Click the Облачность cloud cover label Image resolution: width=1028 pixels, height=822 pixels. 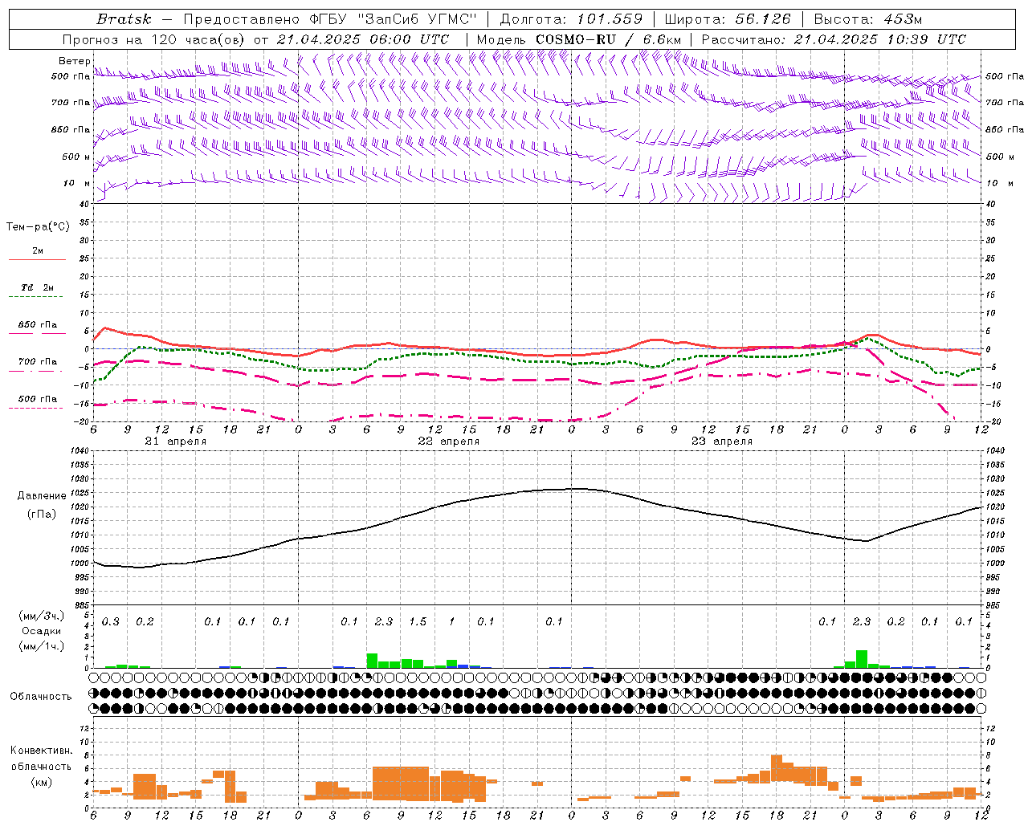tap(41, 697)
